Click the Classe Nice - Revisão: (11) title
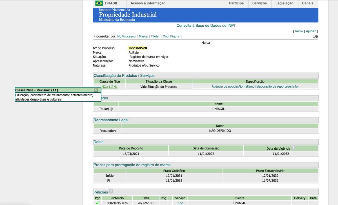Viewport: 338px width, 205px height. (37, 90)
